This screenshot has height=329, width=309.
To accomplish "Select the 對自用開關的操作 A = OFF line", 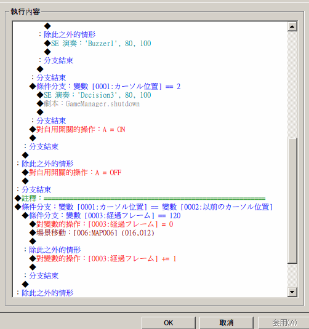I will [x=71, y=172].
